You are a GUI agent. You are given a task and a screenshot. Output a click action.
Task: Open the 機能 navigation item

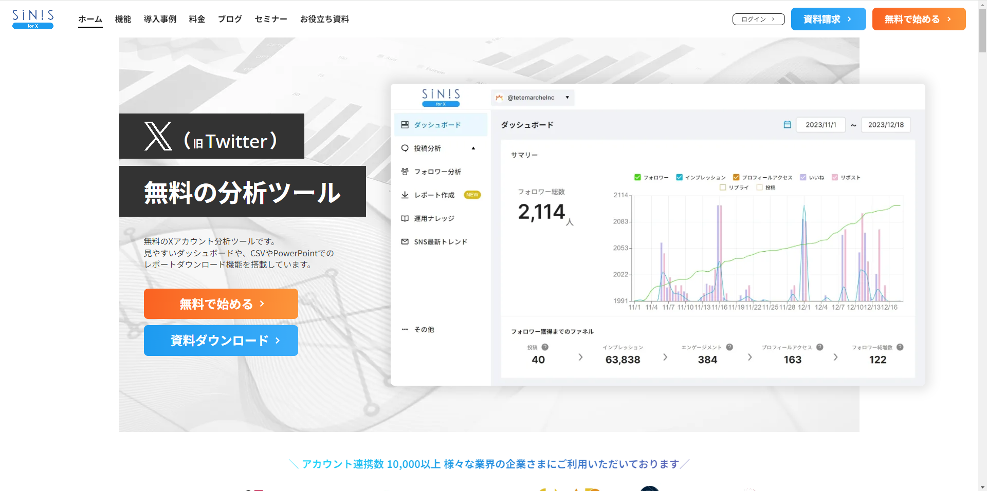coord(123,19)
